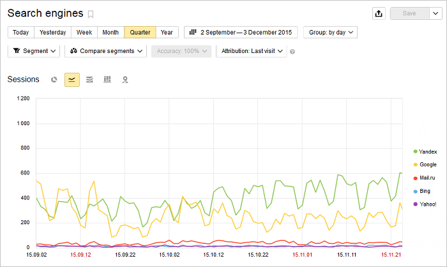The image size is (447, 267).
Task: Switch to pie chart view
Action: pyautogui.click(x=54, y=79)
